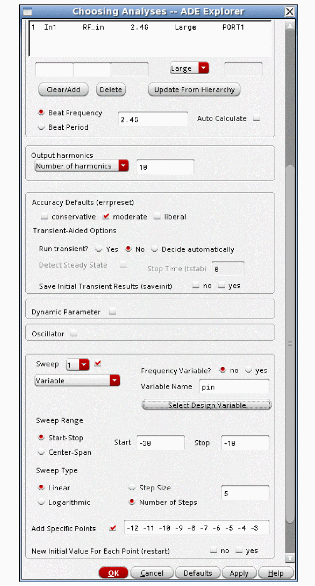315x586 pixels.
Task: Select yes for Frequency Variable
Action: tap(248, 370)
